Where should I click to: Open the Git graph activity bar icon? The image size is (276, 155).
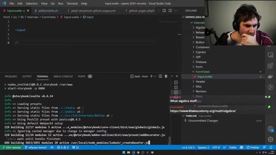coord(270,87)
